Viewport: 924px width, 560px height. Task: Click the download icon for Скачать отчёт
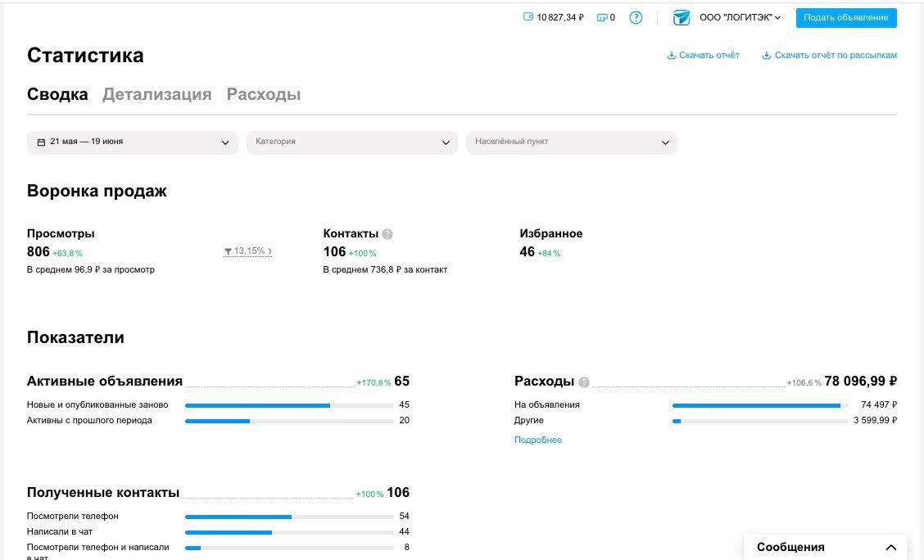tap(671, 56)
